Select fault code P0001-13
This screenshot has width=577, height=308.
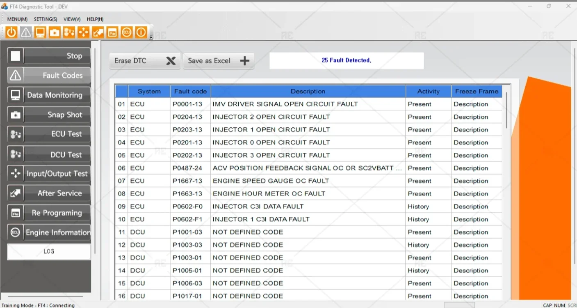pyautogui.click(x=187, y=104)
